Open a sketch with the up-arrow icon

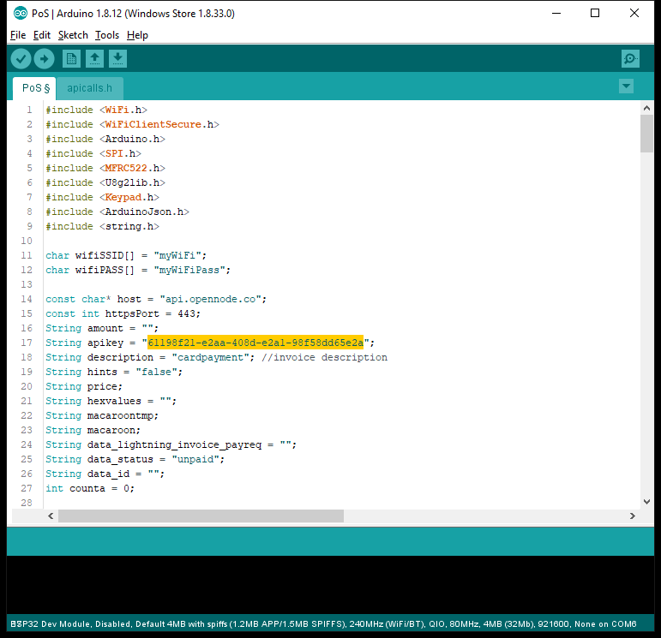pos(95,59)
